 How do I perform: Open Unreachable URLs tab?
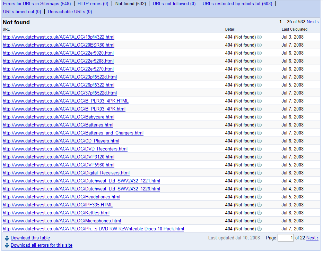pos(70,12)
